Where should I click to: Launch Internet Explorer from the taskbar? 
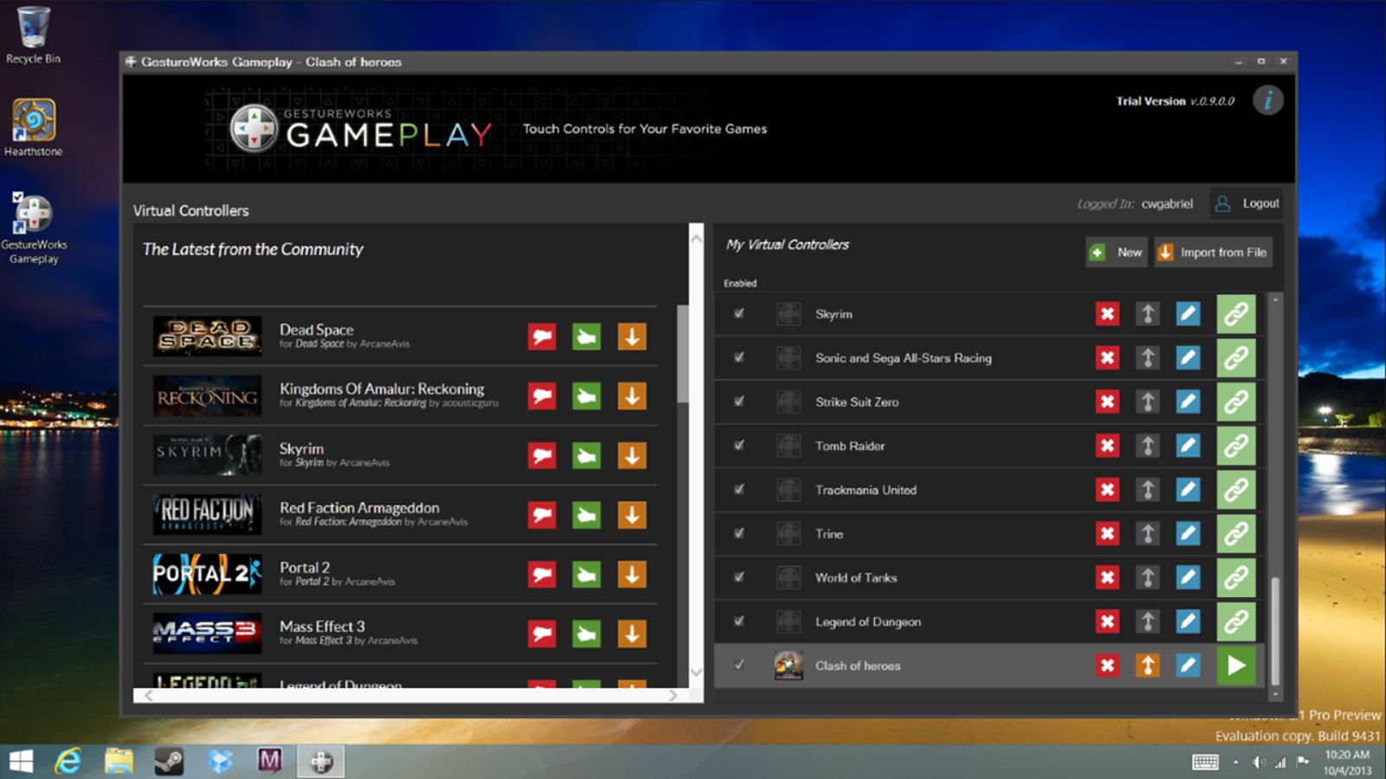tap(68, 762)
